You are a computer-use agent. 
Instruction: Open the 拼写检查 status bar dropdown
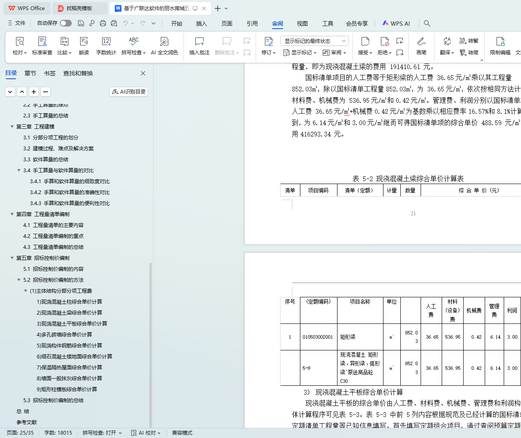click(102, 433)
